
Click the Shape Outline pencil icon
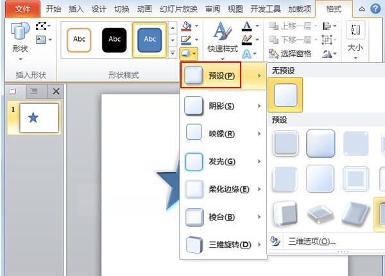click(186, 40)
